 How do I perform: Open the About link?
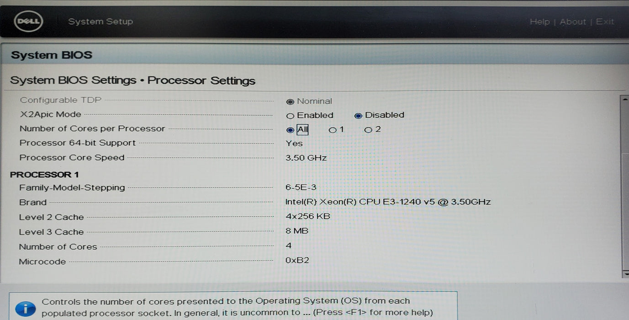click(x=572, y=21)
